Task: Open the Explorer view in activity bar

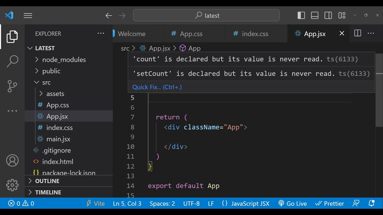Action: [x=12, y=37]
